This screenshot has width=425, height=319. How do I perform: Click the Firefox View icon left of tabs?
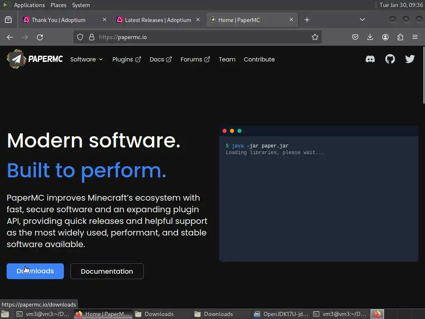[8, 20]
